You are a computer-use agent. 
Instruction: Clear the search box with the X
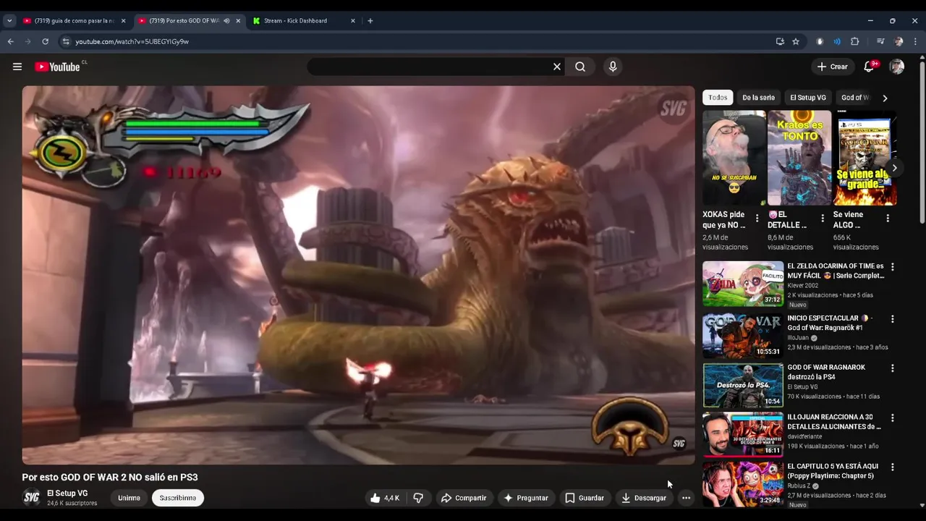[557, 67]
